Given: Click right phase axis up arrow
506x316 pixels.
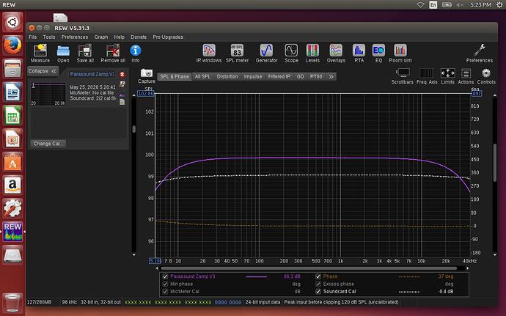Looking at the screenshot, I should [495, 95].
